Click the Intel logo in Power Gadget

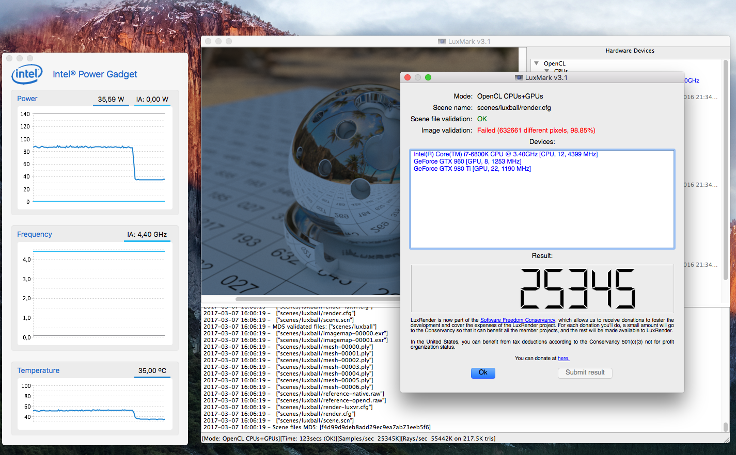click(27, 74)
